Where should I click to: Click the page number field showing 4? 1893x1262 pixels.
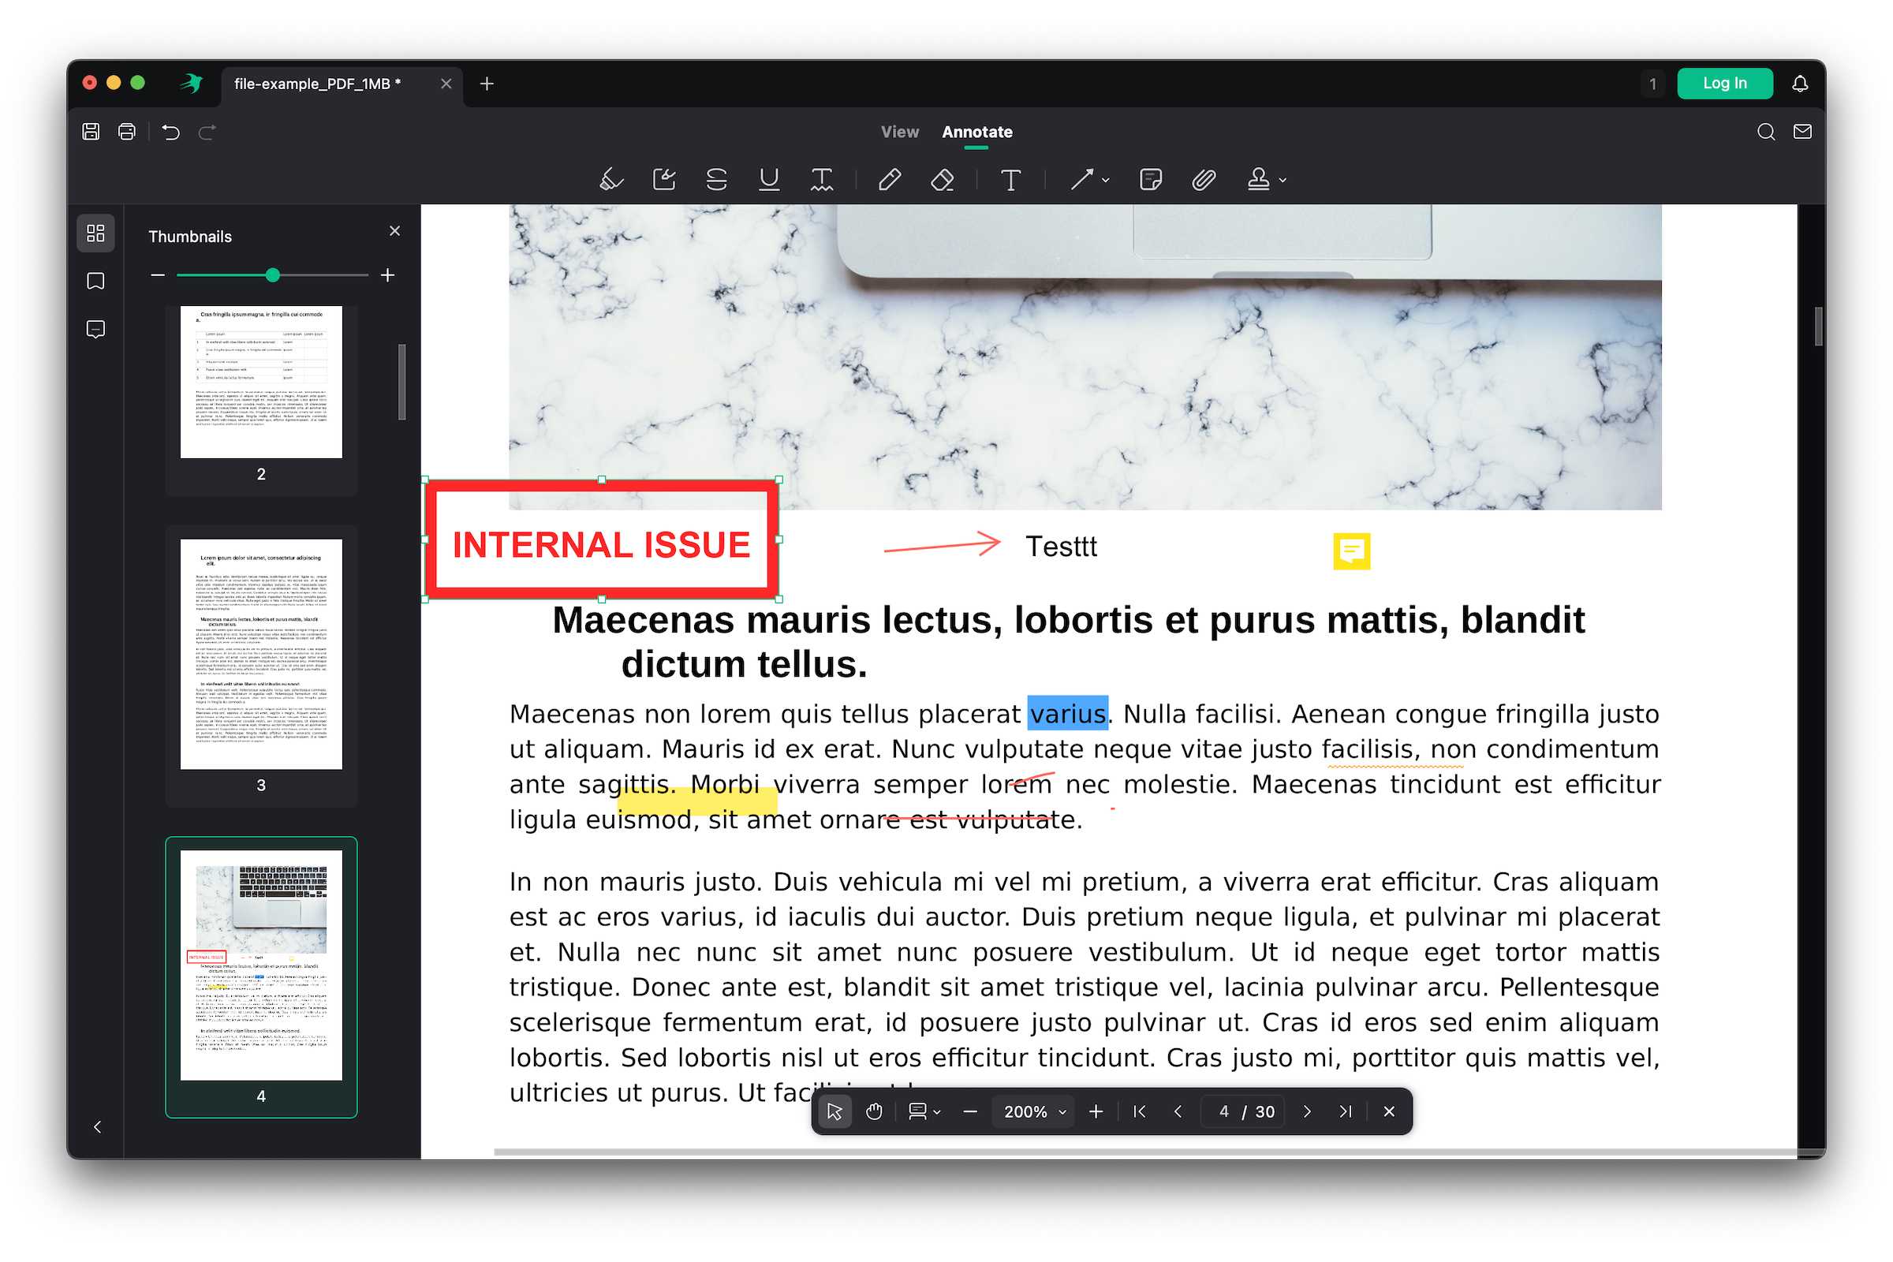[1223, 1111]
